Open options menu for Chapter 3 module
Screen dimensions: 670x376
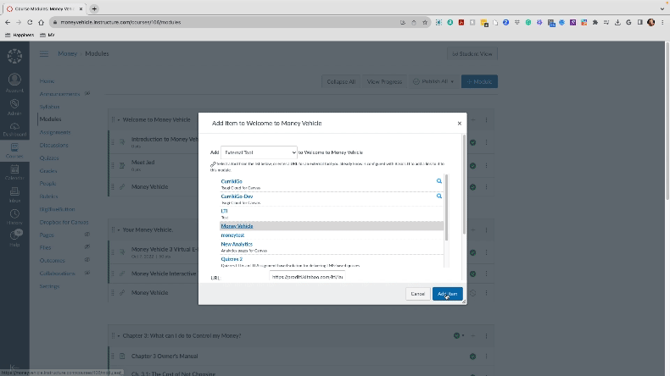click(486, 336)
